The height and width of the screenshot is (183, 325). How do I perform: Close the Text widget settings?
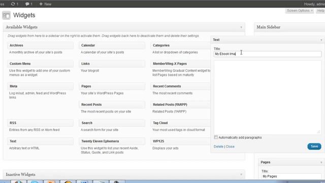[x=230, y=146]
